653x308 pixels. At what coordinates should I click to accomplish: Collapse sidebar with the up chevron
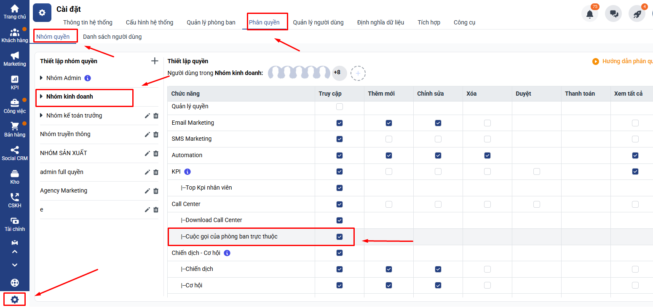(15, 252)
